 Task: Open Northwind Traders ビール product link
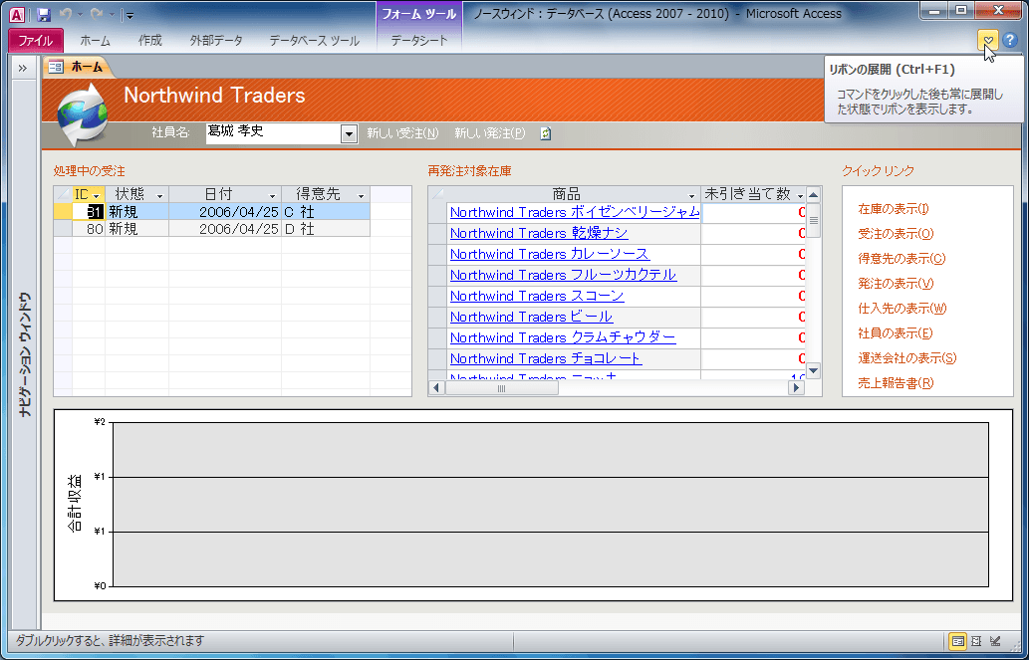click(531, 317)
